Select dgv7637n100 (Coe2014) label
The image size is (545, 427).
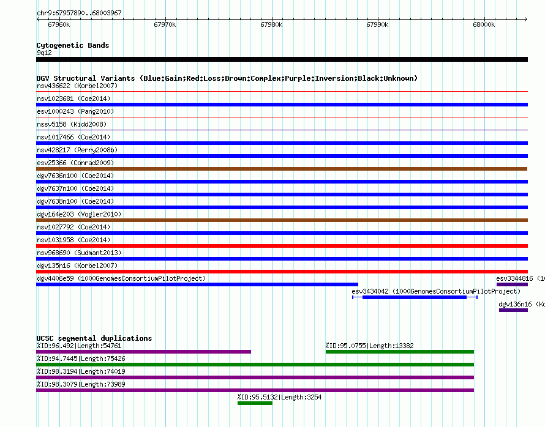coord(75,188)
